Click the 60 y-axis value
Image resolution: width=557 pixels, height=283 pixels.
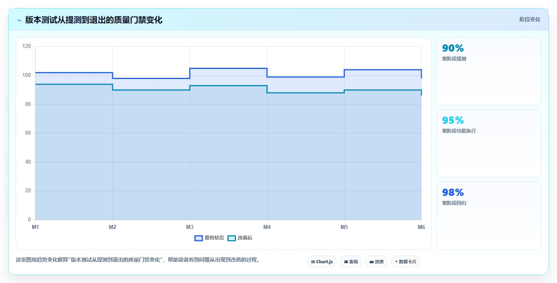[x=28, y=133]
